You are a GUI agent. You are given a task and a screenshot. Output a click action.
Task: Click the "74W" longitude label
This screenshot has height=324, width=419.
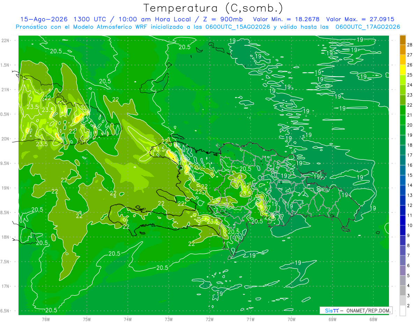tap(128, 319)
